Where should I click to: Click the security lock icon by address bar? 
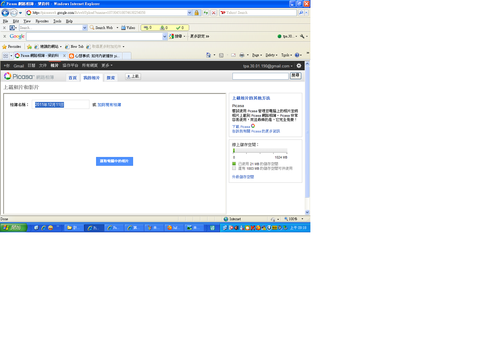196,13
